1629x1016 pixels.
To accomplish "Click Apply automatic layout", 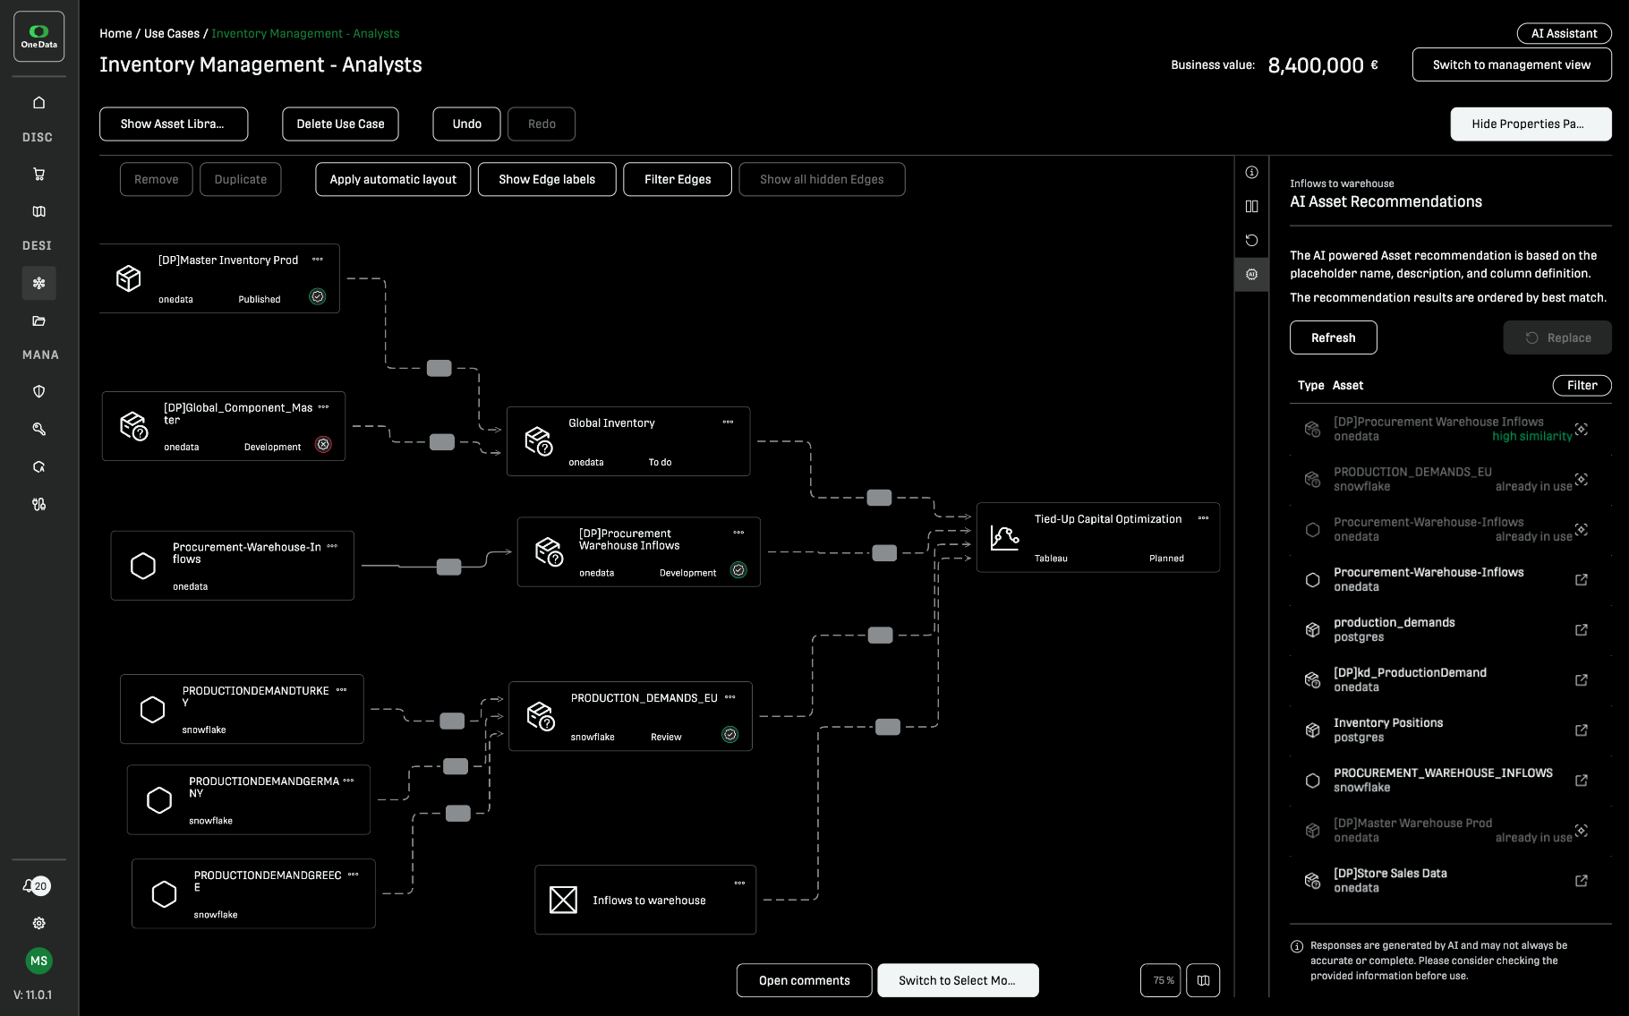I will coord(393,179).
